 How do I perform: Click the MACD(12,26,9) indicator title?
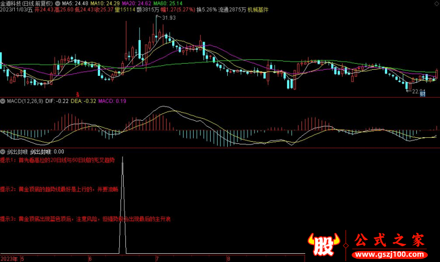(25, 101)
